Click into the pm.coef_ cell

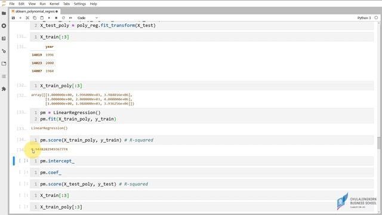[202, 173]
